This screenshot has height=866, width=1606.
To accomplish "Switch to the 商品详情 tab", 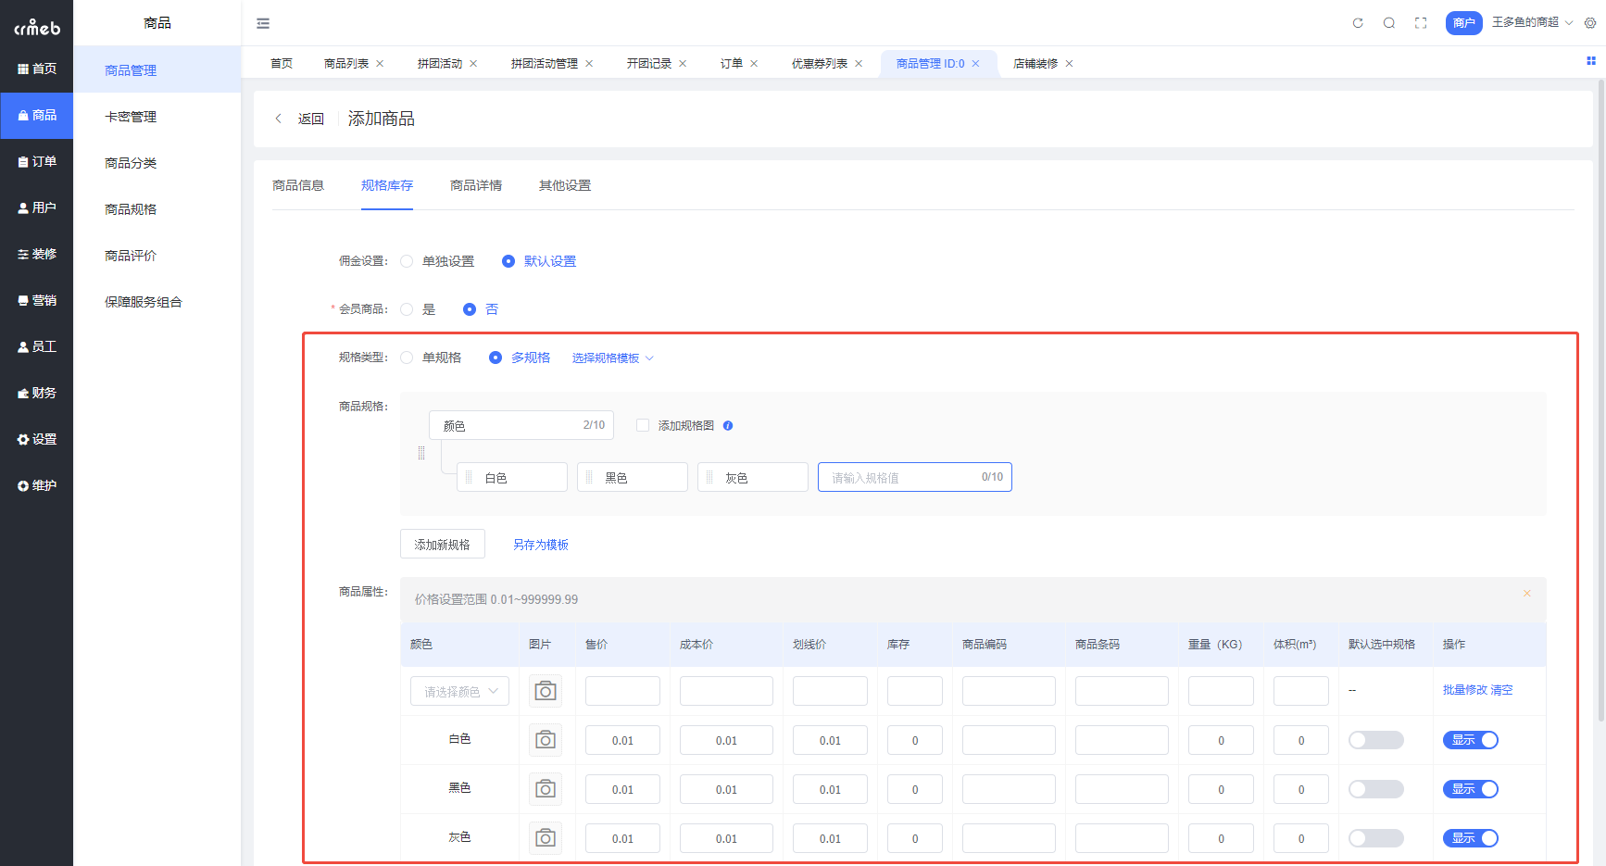I will tap(475, 185).
